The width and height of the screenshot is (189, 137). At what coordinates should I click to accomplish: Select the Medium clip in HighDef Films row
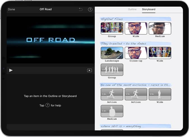[160, 28]
